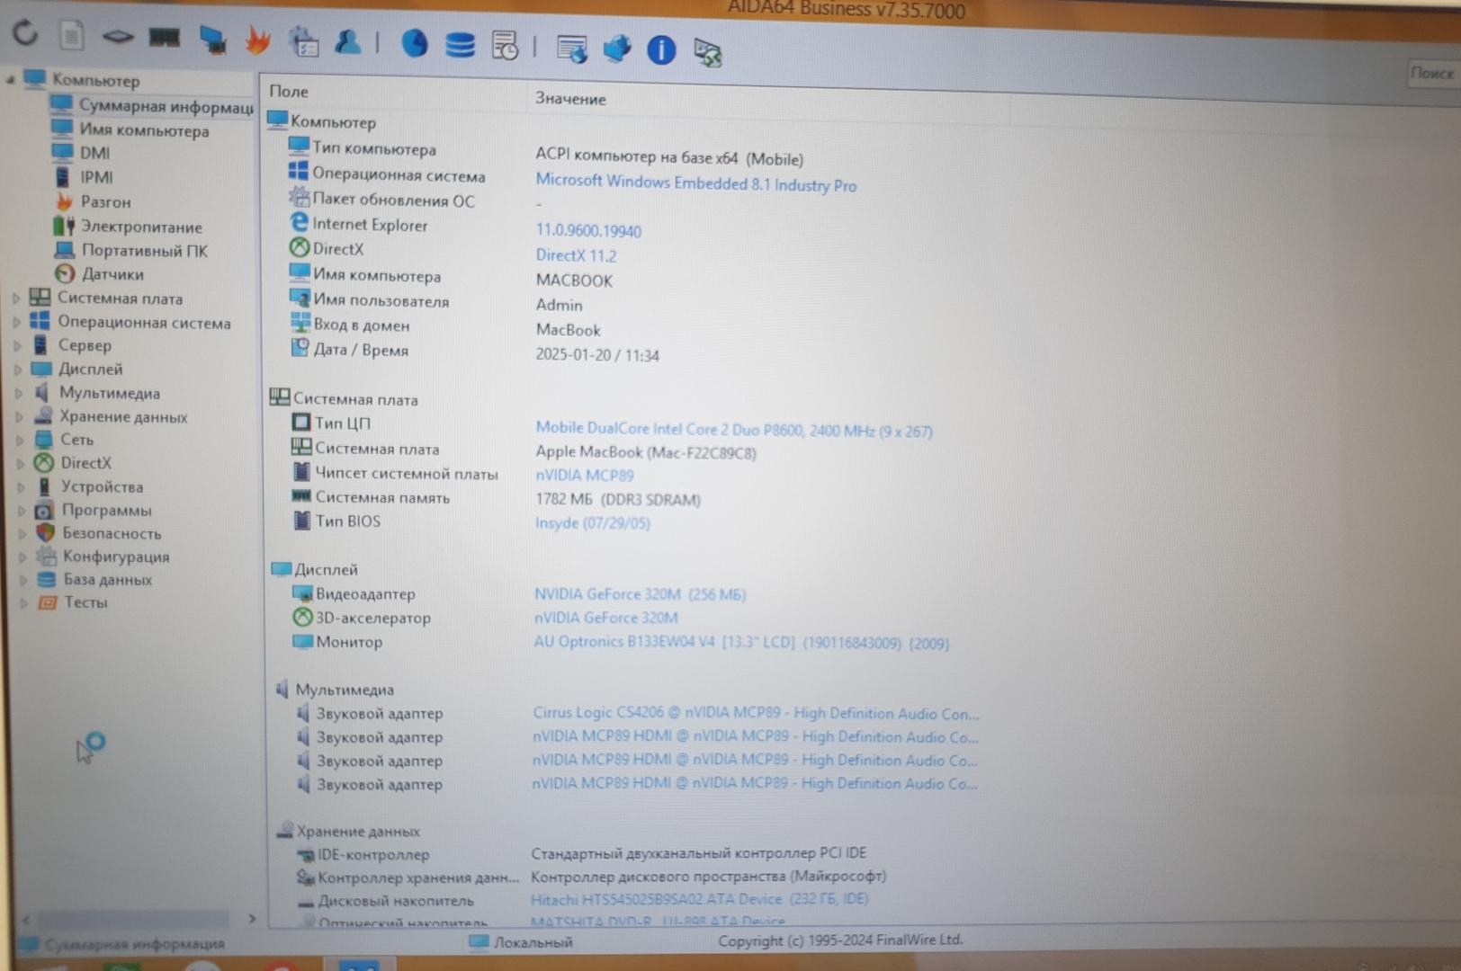This screenshot has width=1461, height=971.
Task: Click the user silhouette toolbar icon
Action: pos(348,41)
